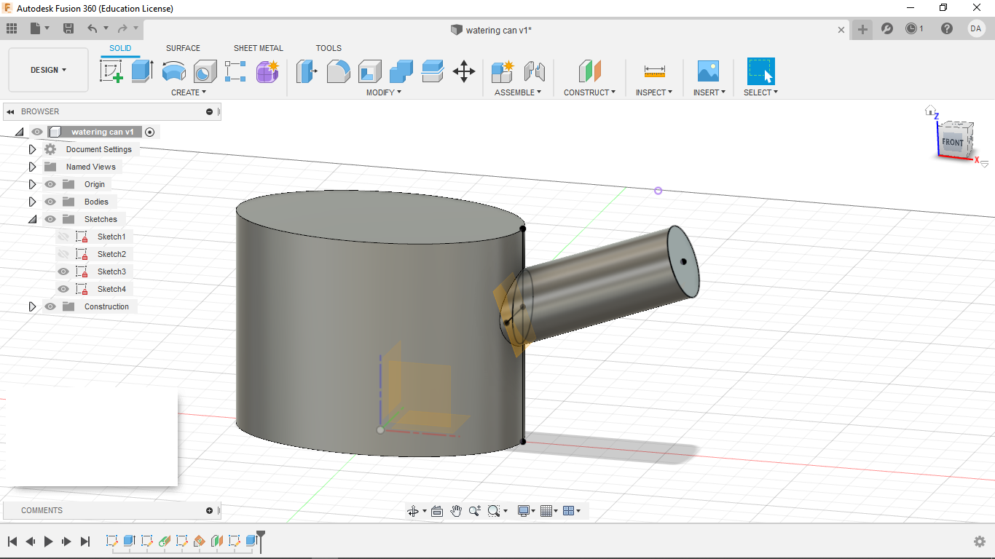The height and width of the screenshot is (559, 995).
Task: Click the Insert image icon
Action: [708, 71]
